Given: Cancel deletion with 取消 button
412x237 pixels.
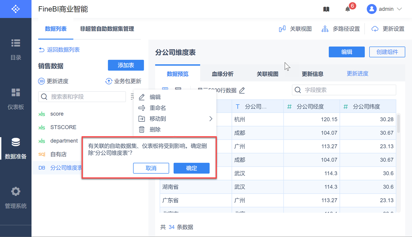Looking at the screenshot, I should coord(151,168).
